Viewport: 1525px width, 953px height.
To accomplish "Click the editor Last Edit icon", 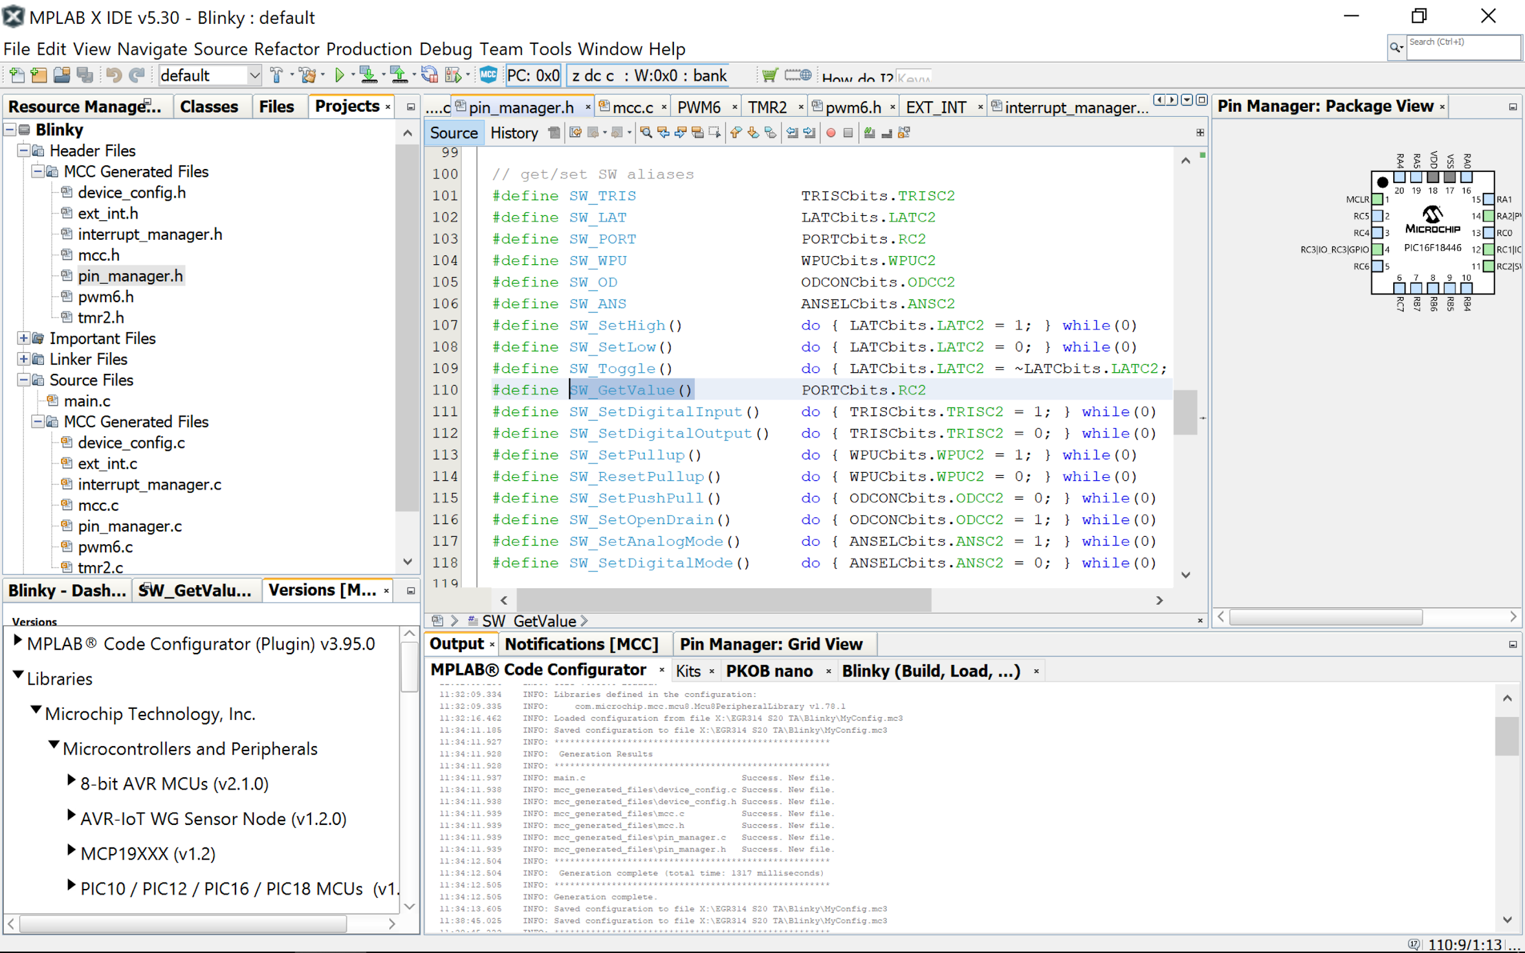I will tap(575, 133).
